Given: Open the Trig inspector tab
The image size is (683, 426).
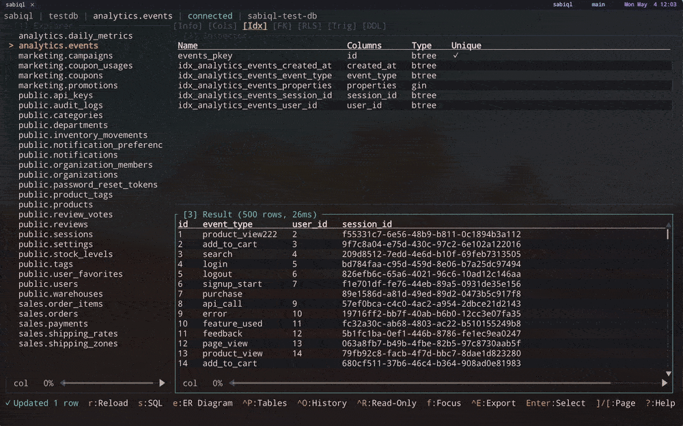Looking at the screenshot, I should [x=342, y=26].
